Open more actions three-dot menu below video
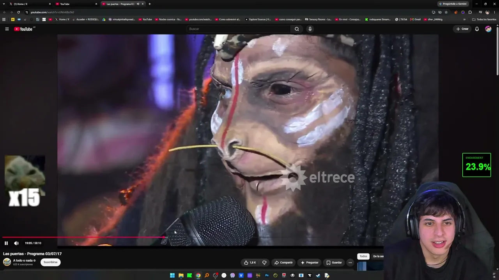 pos(350,262)
